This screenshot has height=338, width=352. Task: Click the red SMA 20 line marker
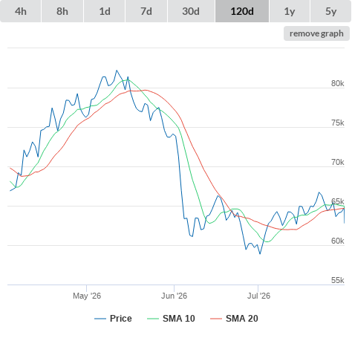pos(216,319)
